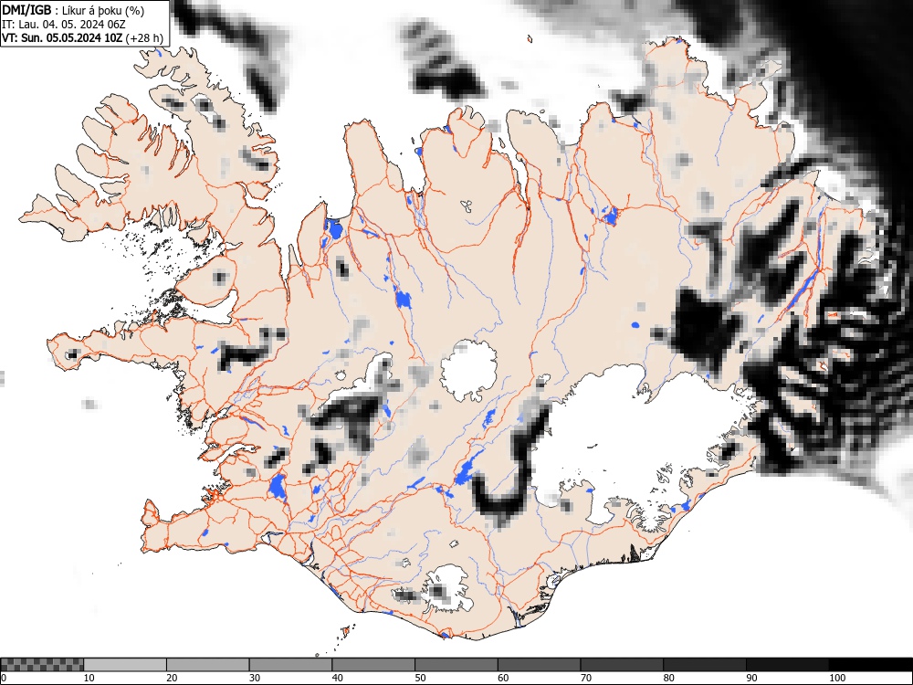
Task: Click the legend label "0"
Action: point(4,678)
